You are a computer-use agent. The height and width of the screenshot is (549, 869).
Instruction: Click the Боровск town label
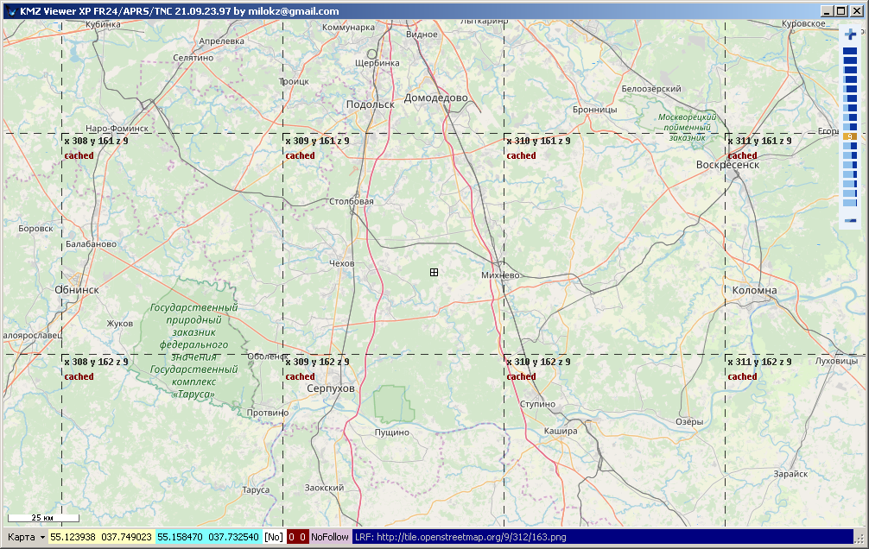[x=35, y=228]
